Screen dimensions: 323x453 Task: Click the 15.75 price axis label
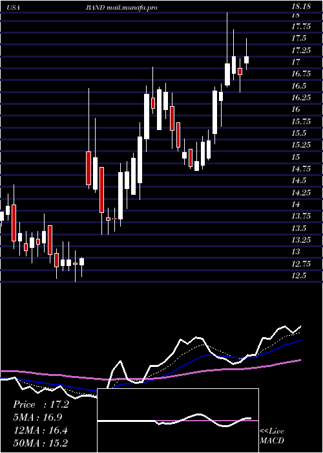coord(301,122)
